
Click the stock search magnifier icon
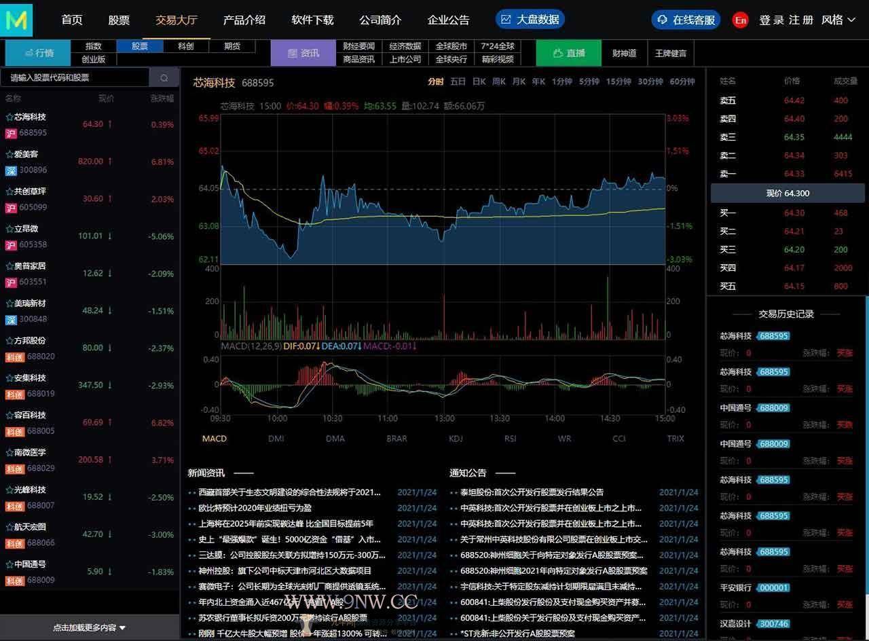(164, 77)
